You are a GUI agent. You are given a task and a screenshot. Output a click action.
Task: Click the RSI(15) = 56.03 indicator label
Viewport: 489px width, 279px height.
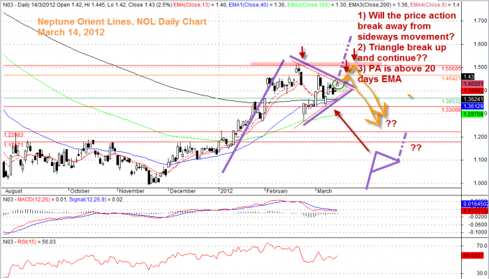[x=36, y=242]
